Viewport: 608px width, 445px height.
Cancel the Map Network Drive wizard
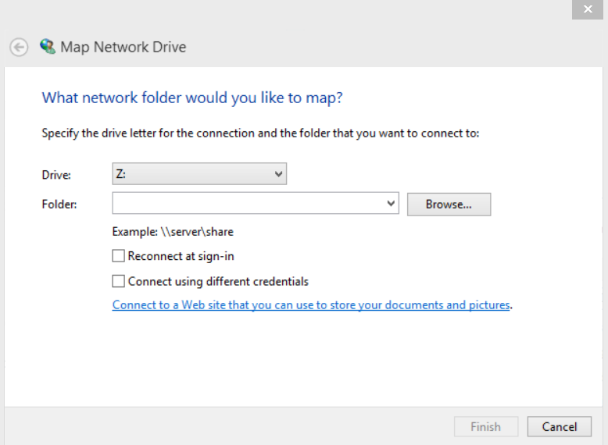click(560, 426)
